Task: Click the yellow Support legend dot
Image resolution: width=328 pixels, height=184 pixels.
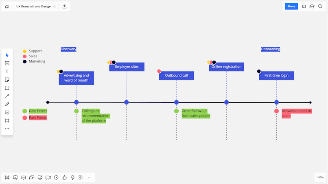Action: [25, 51]
